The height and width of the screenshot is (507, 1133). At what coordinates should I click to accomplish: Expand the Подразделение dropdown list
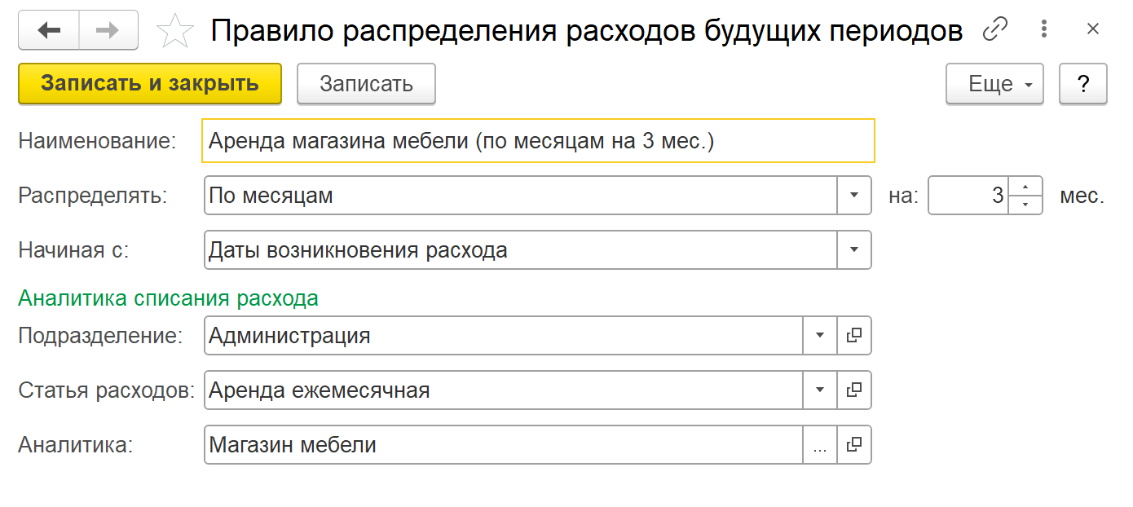coord(820,336)
